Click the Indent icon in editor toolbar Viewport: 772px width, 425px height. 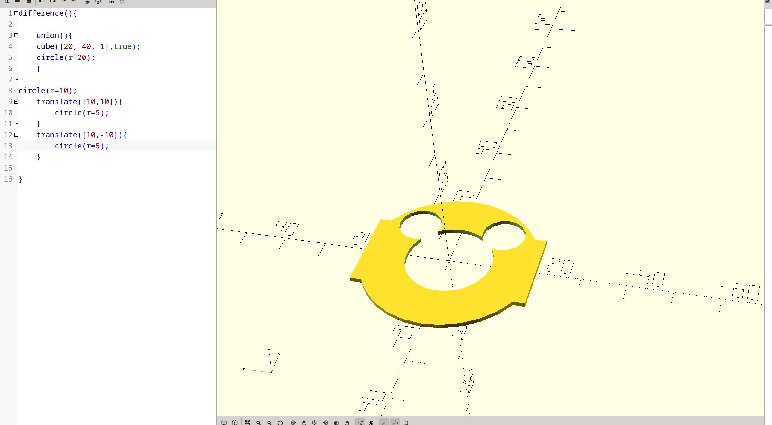click(x=74, y=2)
